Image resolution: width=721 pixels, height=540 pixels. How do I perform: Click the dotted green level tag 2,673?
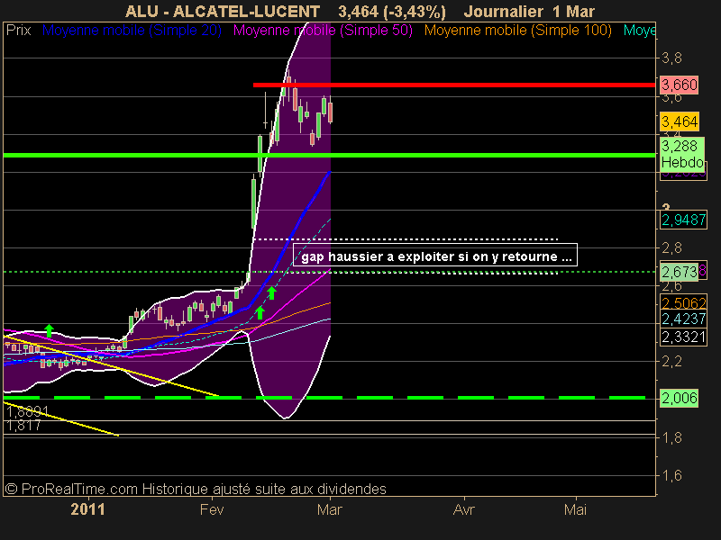point(680,272)
